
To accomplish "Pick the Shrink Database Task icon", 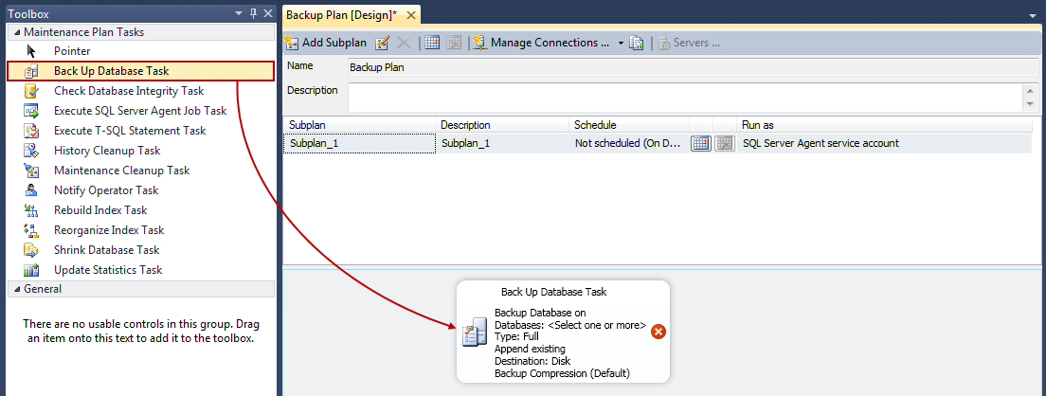I will pos(30,250).
